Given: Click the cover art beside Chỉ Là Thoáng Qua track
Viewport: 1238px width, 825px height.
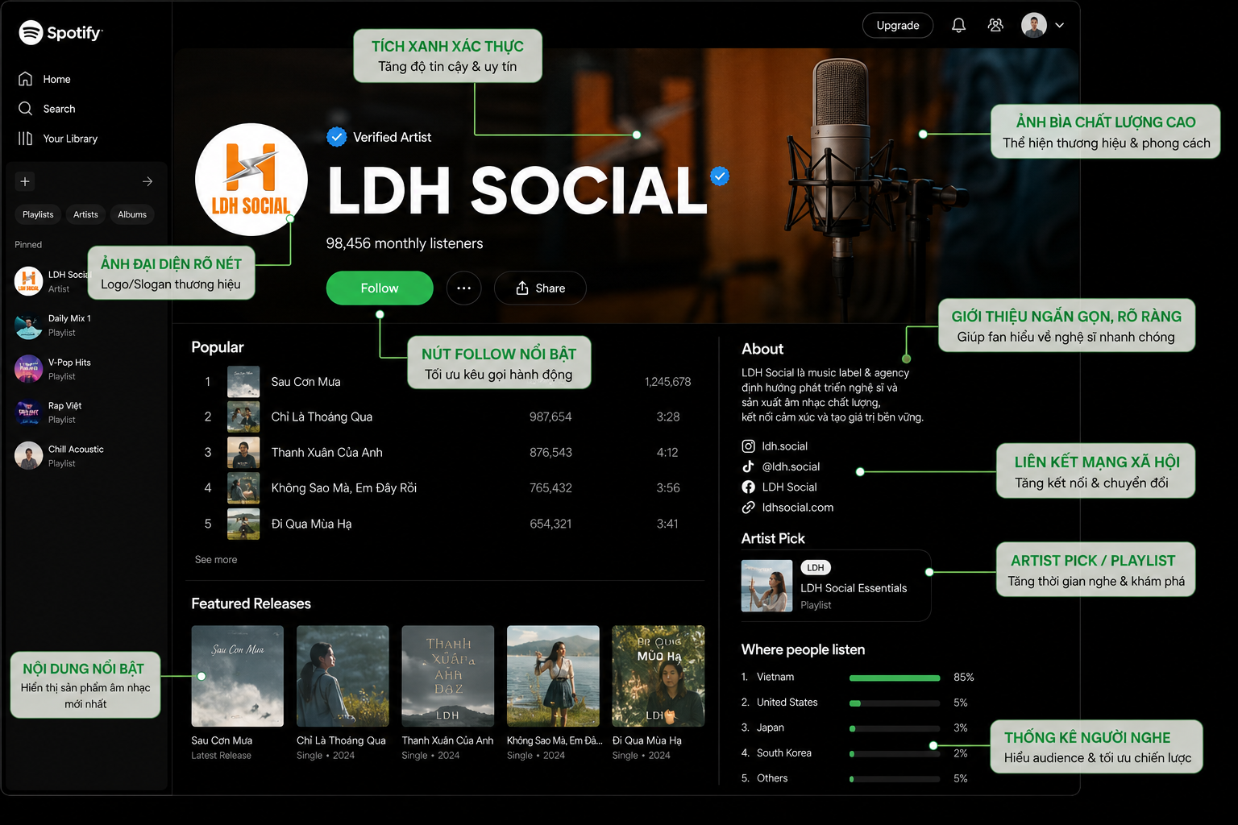Looking at the screenshot, I should [243, 417].
